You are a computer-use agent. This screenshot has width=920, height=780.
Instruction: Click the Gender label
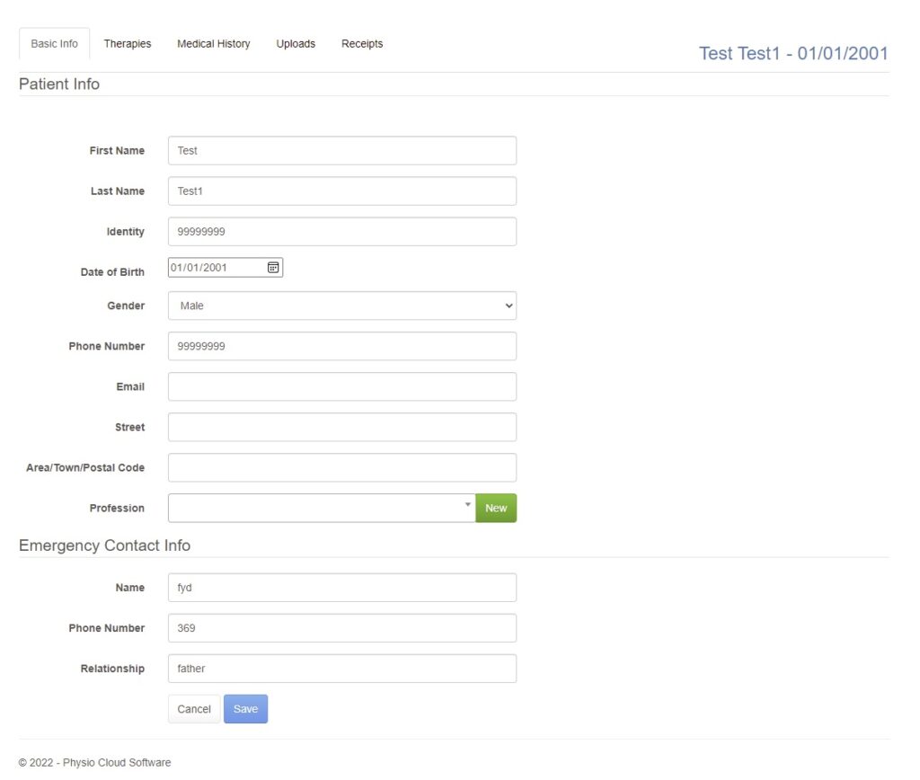pos(126,306)
